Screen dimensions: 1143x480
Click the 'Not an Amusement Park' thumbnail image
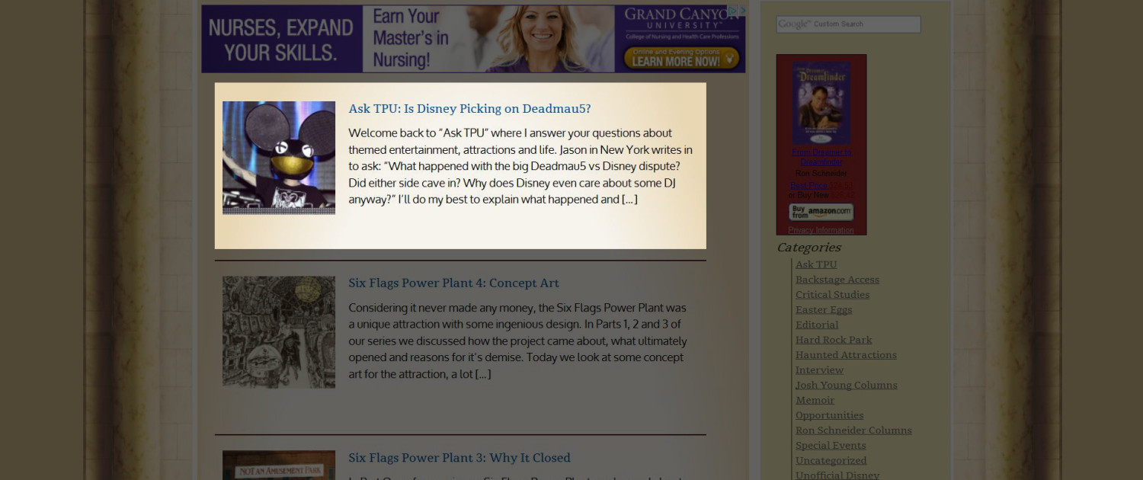click(279, 465)
